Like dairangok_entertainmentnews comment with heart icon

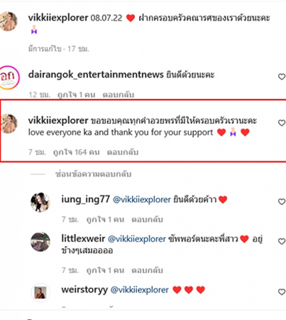282,77
